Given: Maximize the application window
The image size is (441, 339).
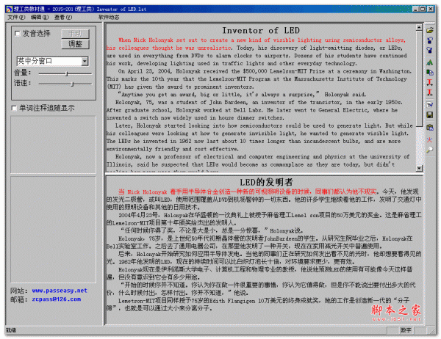Looking at the screenshot, I should 423,9.
